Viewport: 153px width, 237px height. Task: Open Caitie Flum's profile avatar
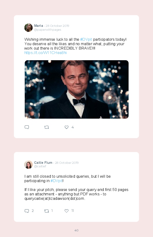[x=29, y=165]
